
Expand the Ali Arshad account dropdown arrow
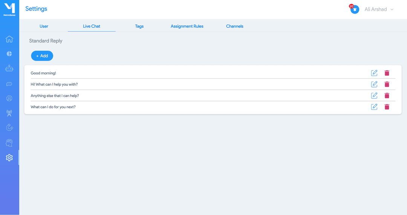click(392, 9)
